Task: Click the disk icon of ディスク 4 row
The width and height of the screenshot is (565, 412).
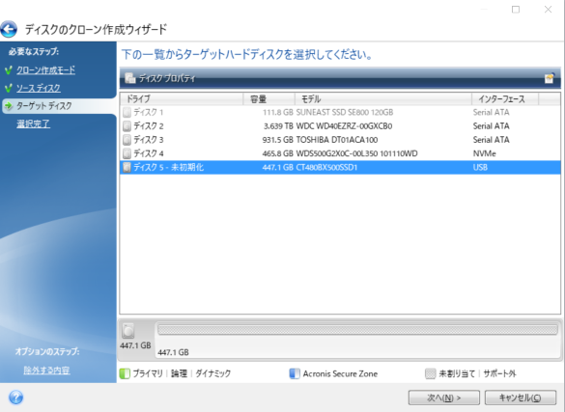Action: (x=127, y=153)
